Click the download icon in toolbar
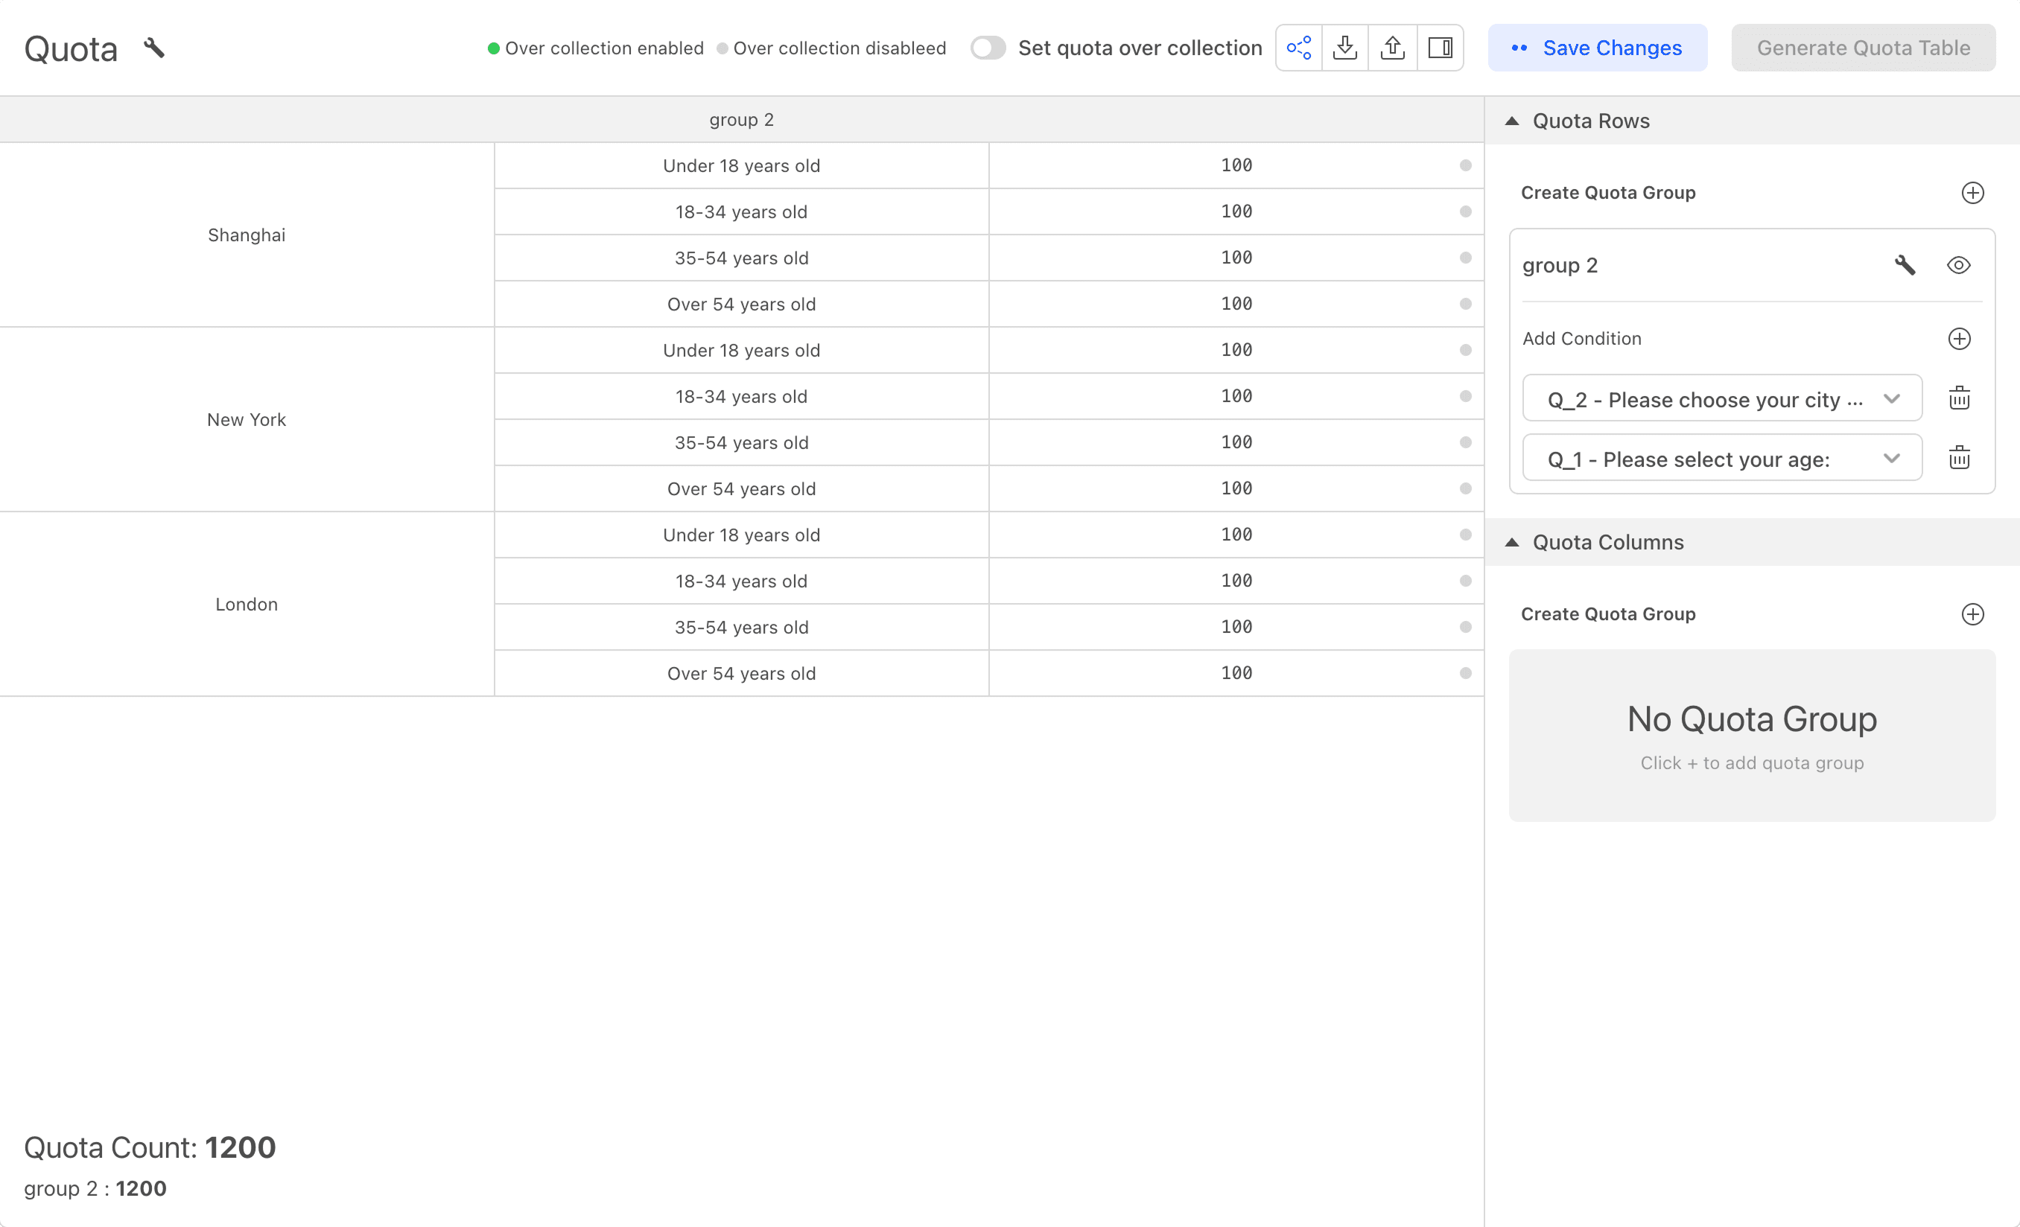The image size is (2020, 1227). pyautogui.click(x=1344, y=48)
